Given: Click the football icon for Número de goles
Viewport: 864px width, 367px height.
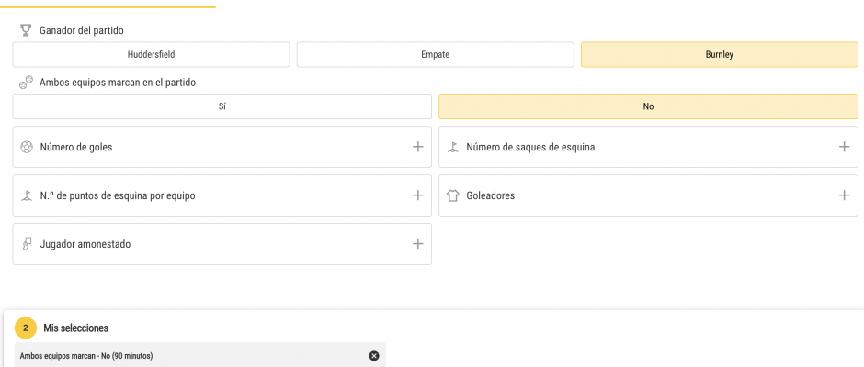Looking at the screenshot, I should click(x=27, y=147).
